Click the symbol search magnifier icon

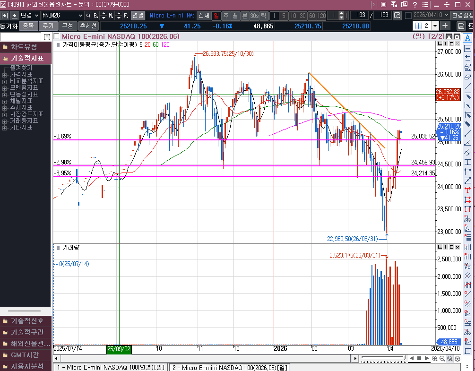pyautogui.click(x=88, y=16)
